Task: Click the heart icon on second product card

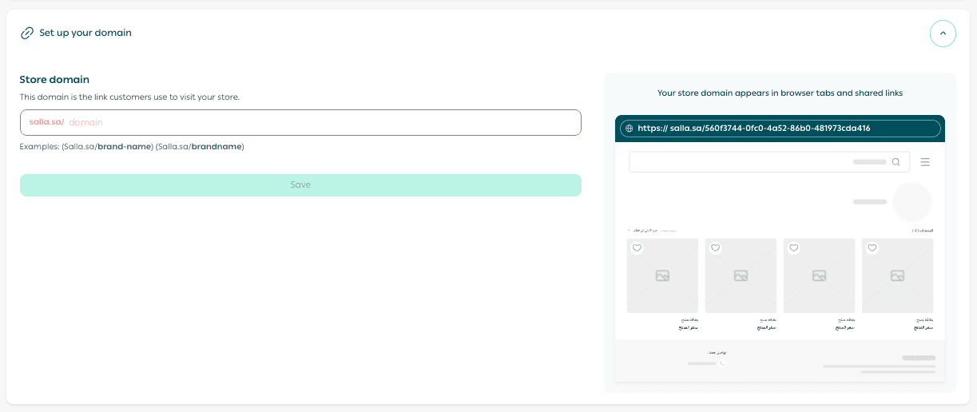Action: pyautogui.click(x=715, y=248)
